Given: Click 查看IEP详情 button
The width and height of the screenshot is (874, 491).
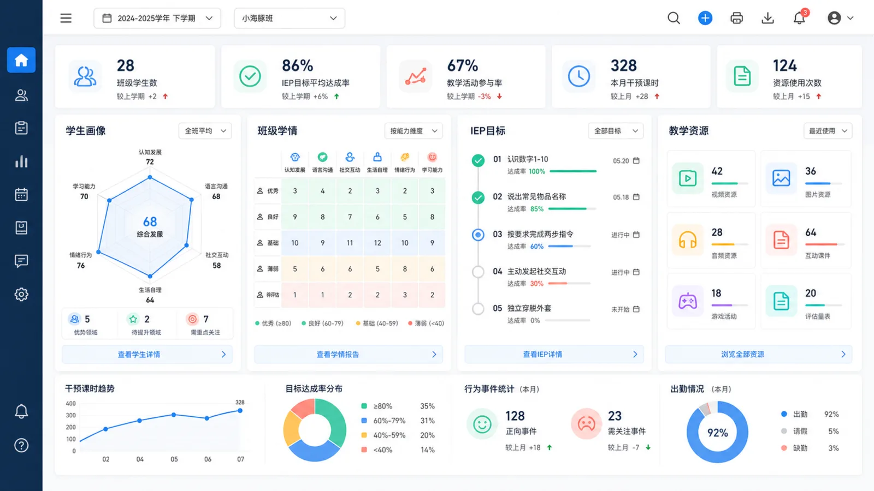Looking at the screenshot, I should click(x=554, y=354).
